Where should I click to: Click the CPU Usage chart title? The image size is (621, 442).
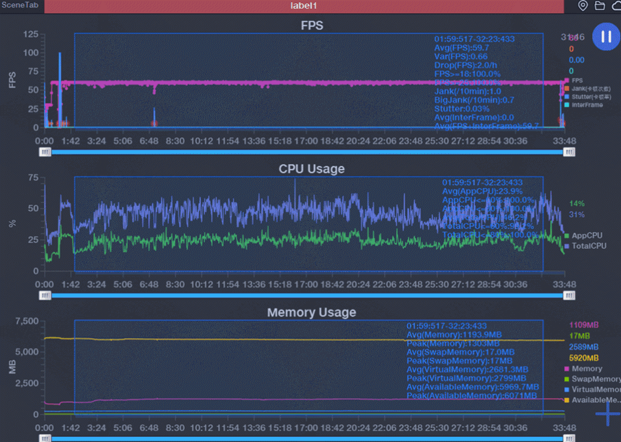(312, 169)
